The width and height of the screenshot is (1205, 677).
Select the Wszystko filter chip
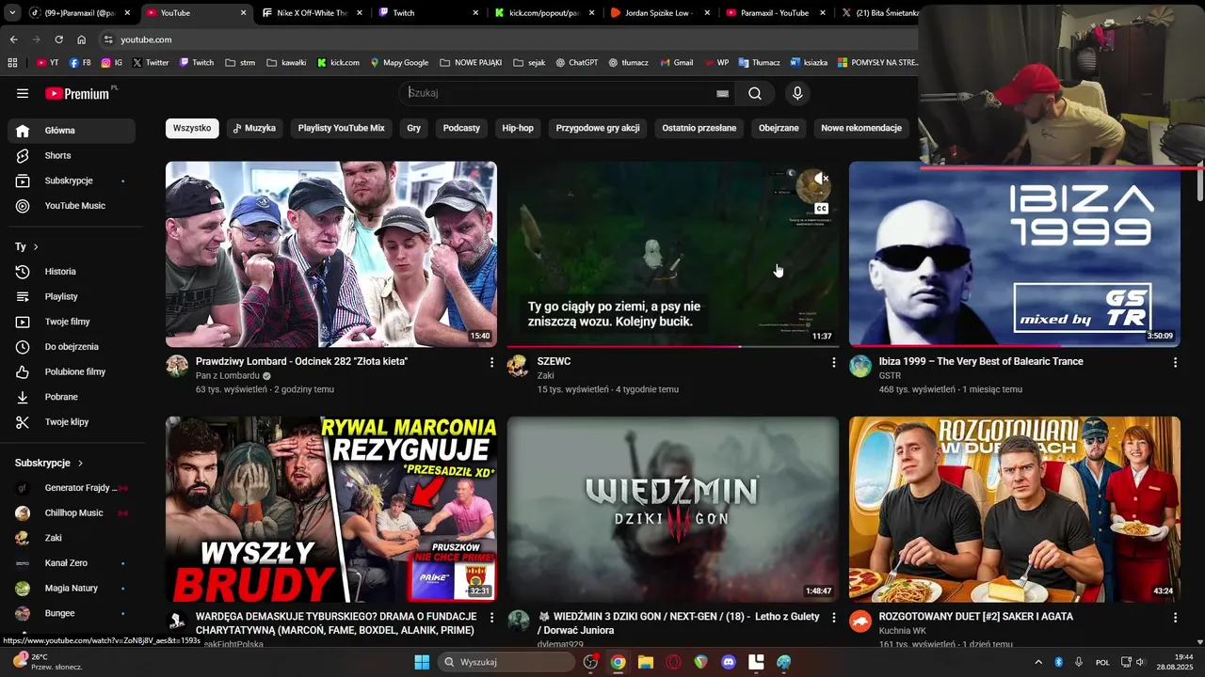click(192, 128)
